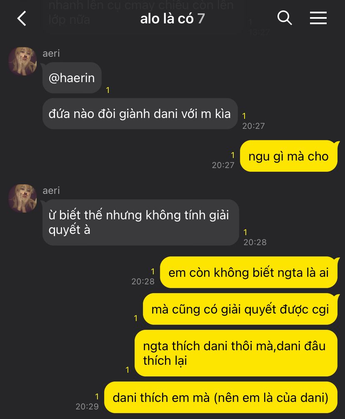345x419 pixels.
Task: Select bubble 'dani thích em mà'
Action: 220,397
